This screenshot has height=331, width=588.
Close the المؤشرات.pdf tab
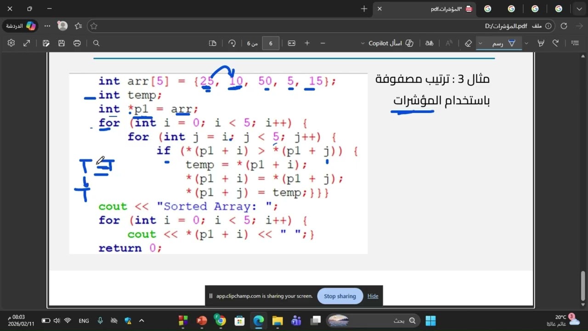379,9
